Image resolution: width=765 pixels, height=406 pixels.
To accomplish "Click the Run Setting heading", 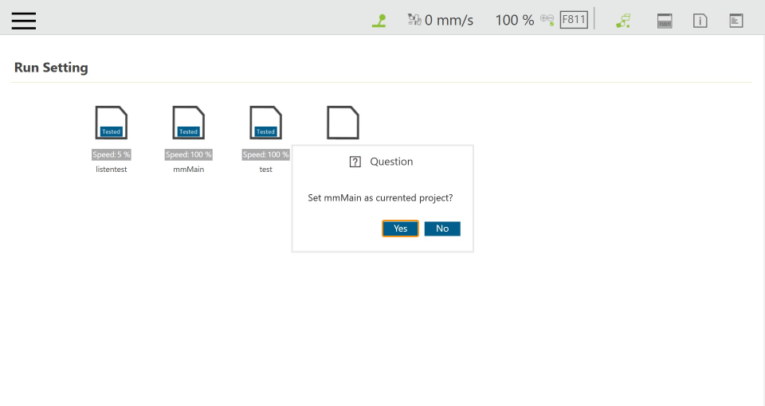I will [51, 67].
